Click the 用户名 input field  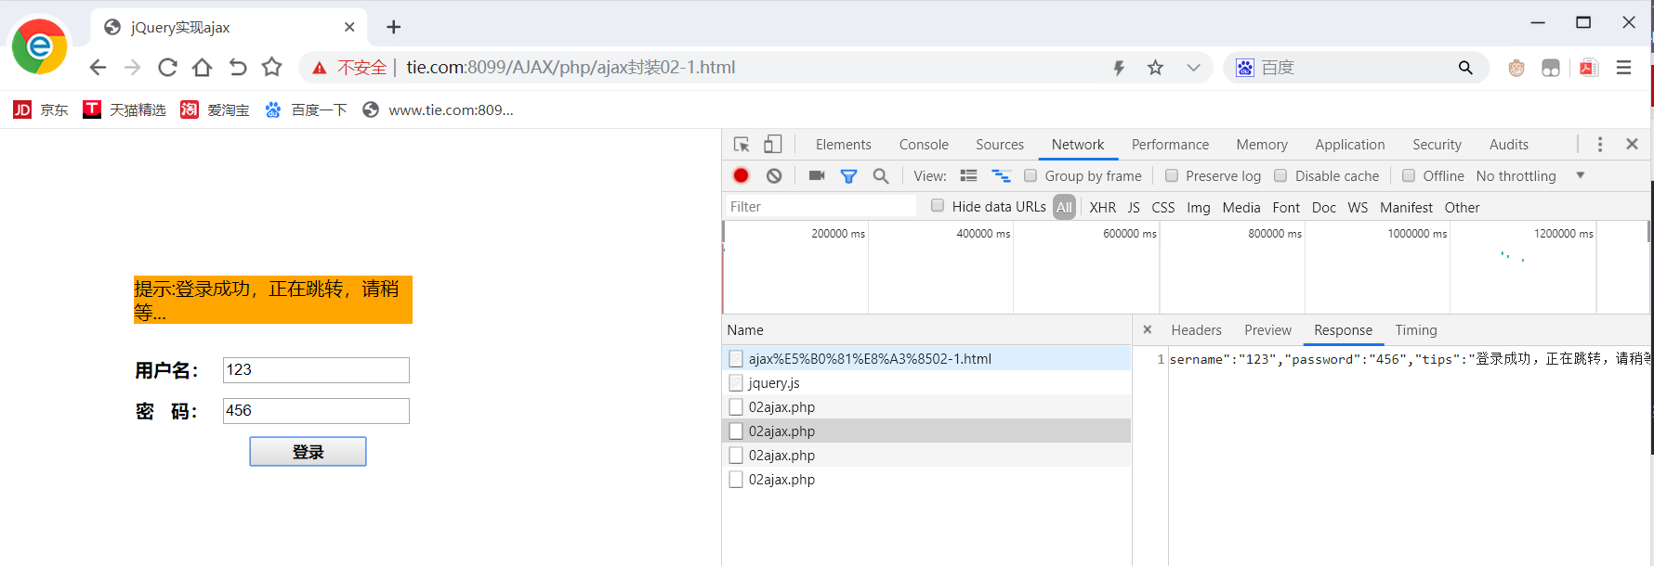(x=316, y=369)
